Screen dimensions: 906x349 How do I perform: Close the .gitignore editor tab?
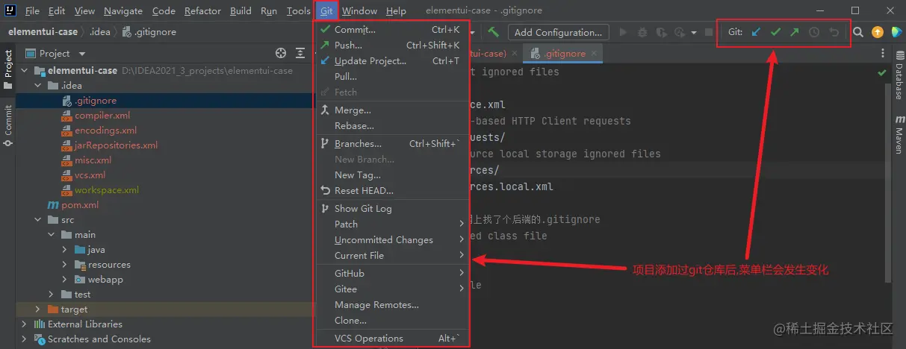click(594, 54)
